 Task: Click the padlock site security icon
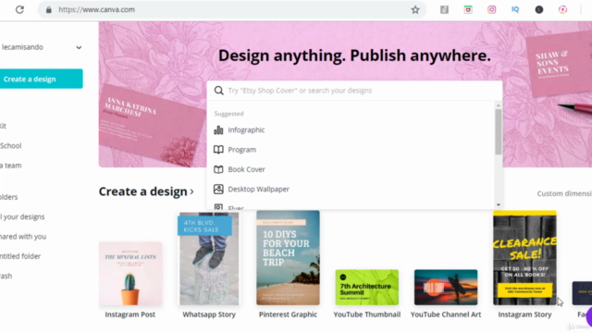[49, 10]
